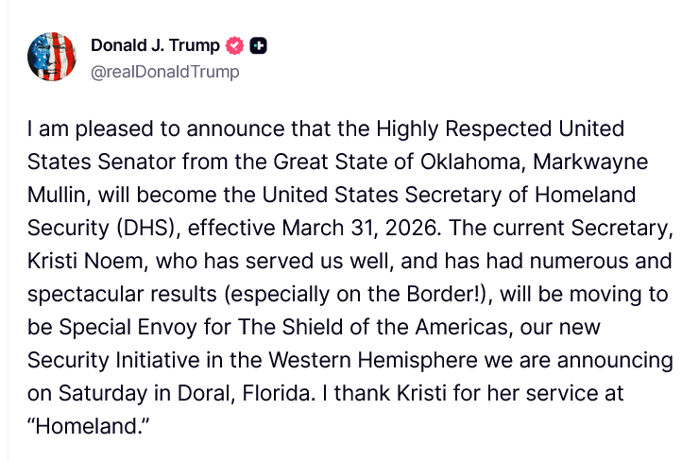Click the surname "Mullin" in the post
The height and width of the screenshot is (461, 682).
click(59, 195)
